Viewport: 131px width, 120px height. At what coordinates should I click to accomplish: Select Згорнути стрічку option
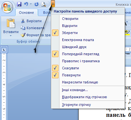pyautogui.click(x=88, y=105)
